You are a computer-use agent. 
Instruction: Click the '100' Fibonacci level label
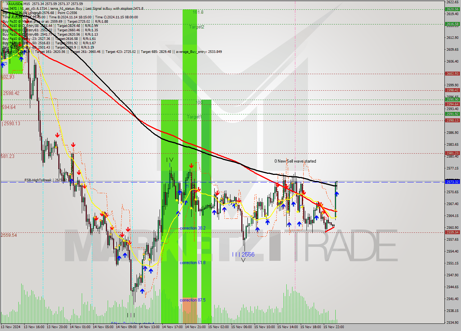[x=199, y=103]
